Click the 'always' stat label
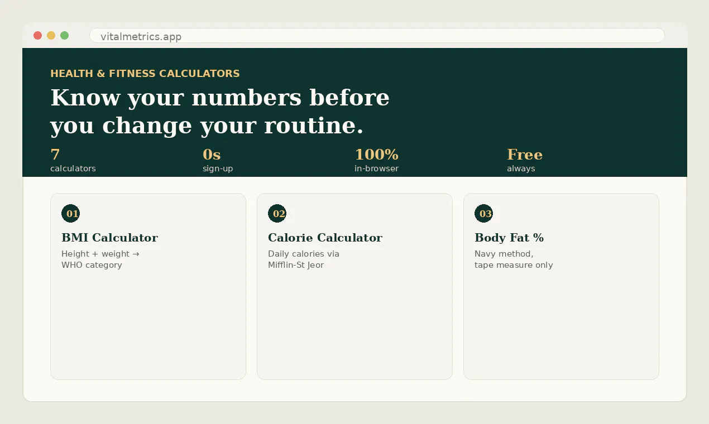 pyautogui.click(x=521, y=168)
